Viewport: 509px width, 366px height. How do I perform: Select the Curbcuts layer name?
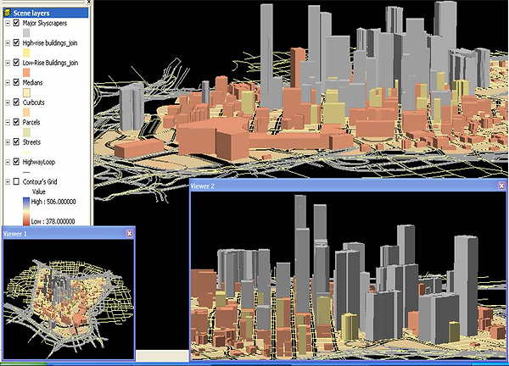point(33,103)
